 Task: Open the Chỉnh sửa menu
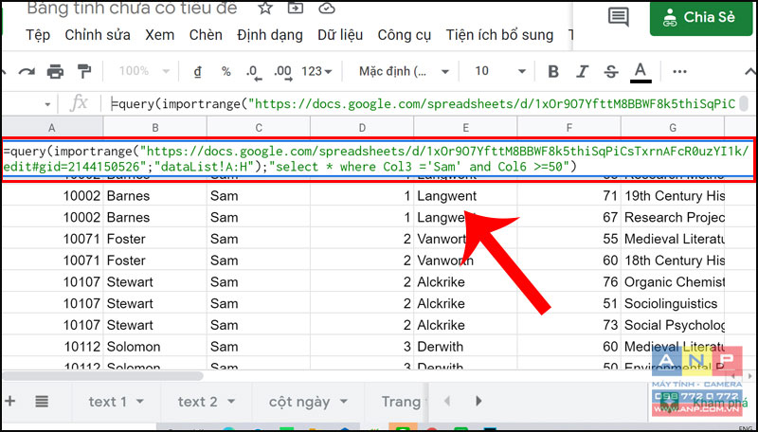[x=98, y=35]
